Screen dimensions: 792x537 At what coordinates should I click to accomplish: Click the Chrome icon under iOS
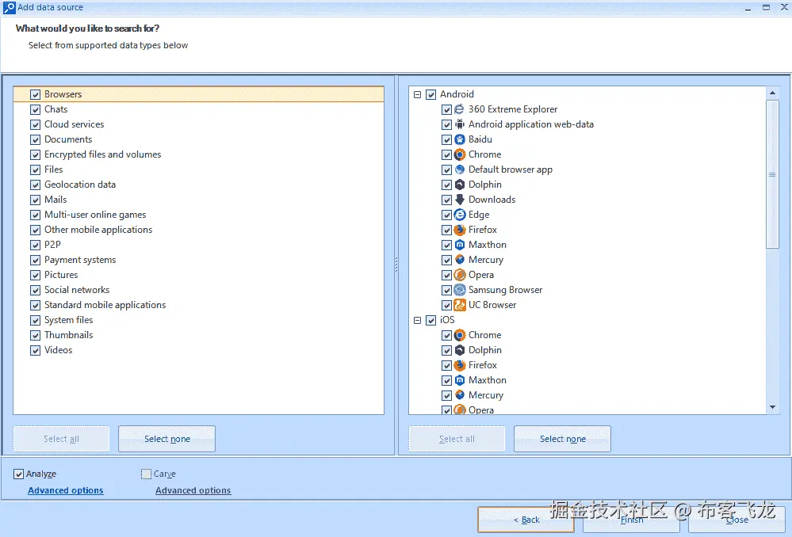point(459,335)
